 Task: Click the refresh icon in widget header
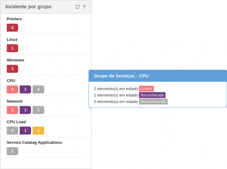[x=78, y=7]
